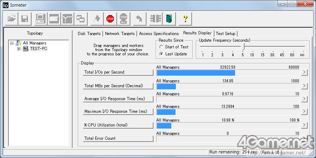The image size is (316, 158).
Task: Open details arrow for Maximum I/O Response Time
Action: pyautogui.click(x=304, y=111)
